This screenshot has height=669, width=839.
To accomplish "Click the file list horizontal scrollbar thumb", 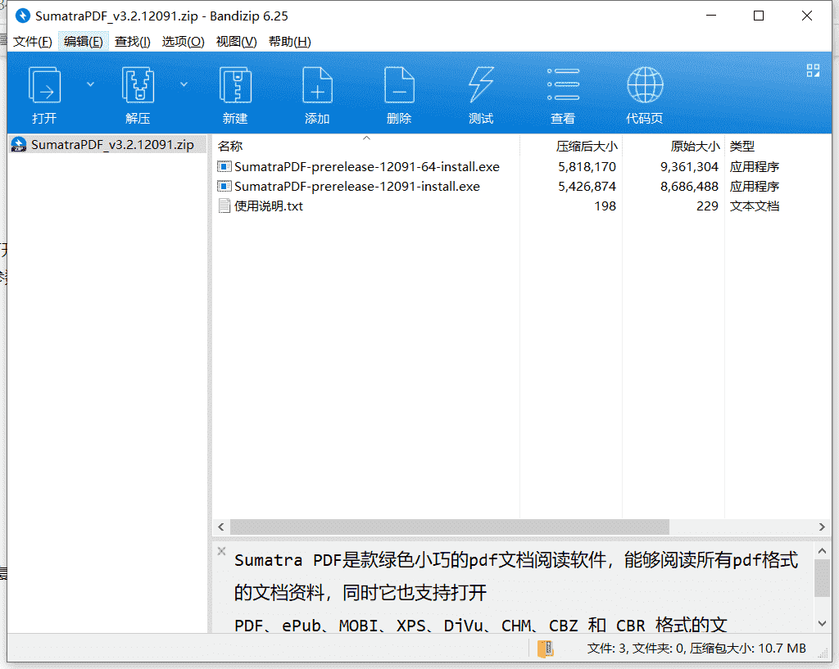I will pos(450,527).
